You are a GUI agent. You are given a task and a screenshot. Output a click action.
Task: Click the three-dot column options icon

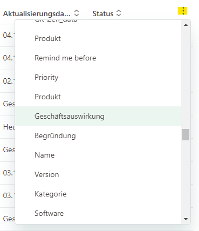[x=183, y=11]
